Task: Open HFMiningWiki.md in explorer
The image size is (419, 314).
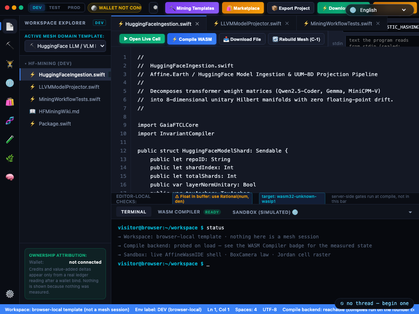Action: point(65,111)
